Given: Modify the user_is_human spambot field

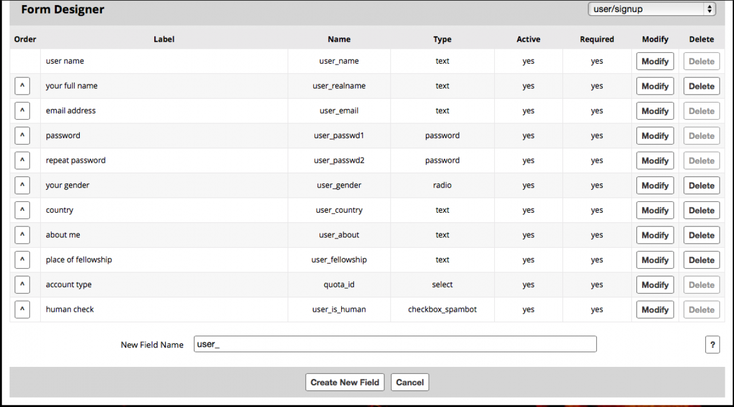Looking at the screenshot, I should coord(655,310).
